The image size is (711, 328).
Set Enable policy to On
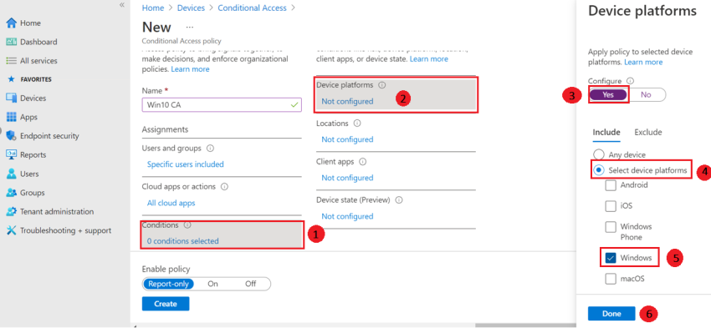[x=212, y=284]
